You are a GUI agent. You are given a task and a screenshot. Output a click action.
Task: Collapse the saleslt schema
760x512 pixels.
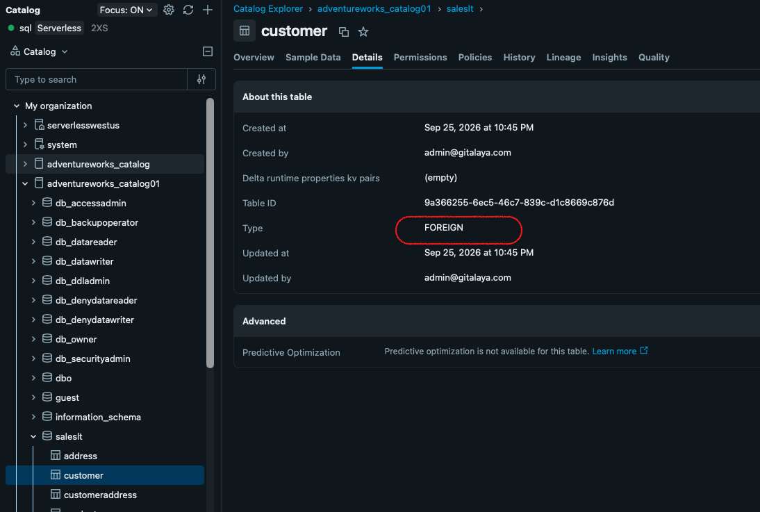(33, 436)
